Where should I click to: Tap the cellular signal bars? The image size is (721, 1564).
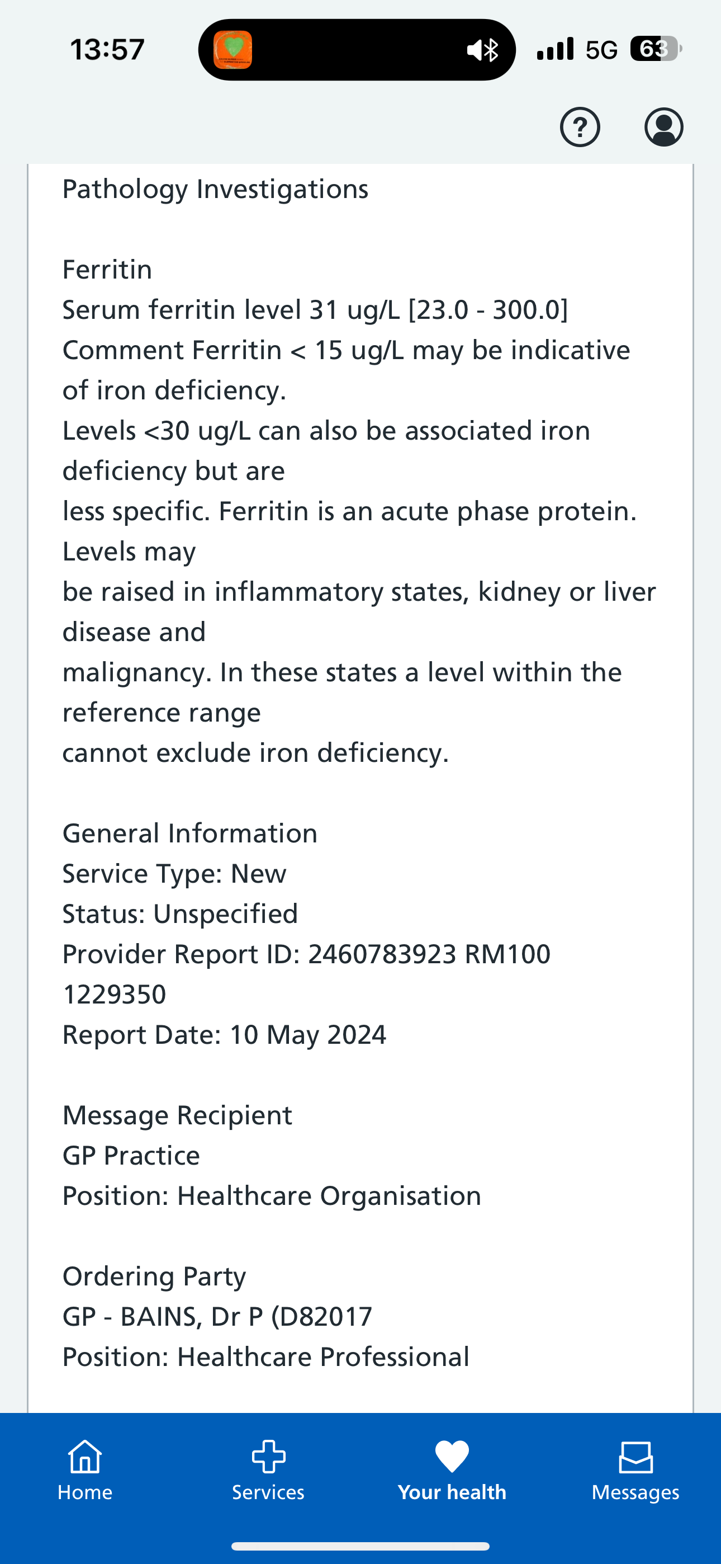[554, 49]
